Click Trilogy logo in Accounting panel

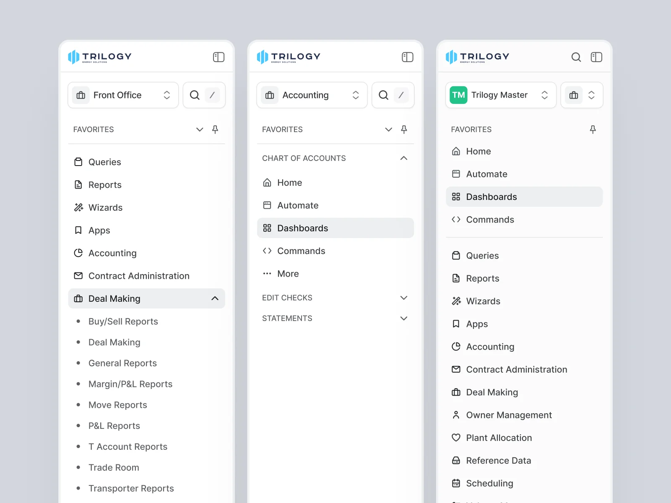click(x=289, y=57)
